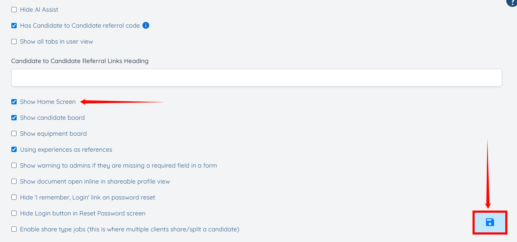Tick the Enable share type jobs checkbox

pyautogui.click(x=14, y=229)
